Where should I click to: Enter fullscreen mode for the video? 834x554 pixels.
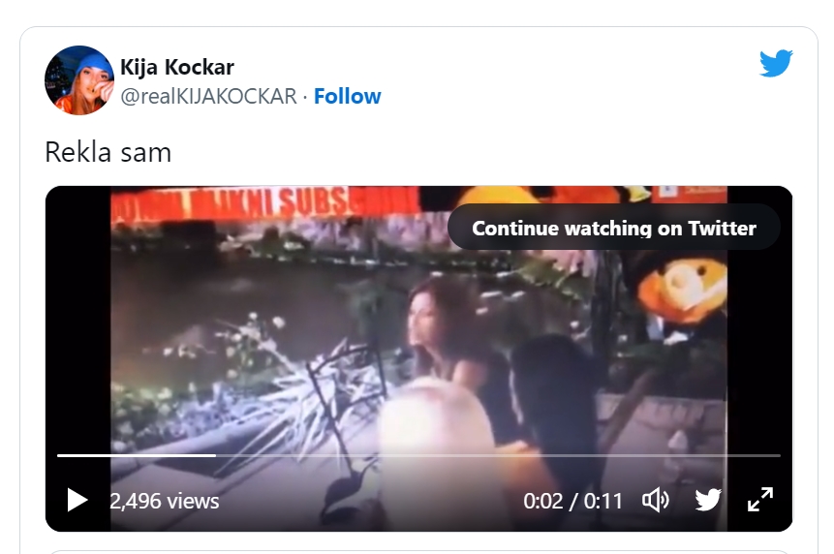click(x=760, y=500)
